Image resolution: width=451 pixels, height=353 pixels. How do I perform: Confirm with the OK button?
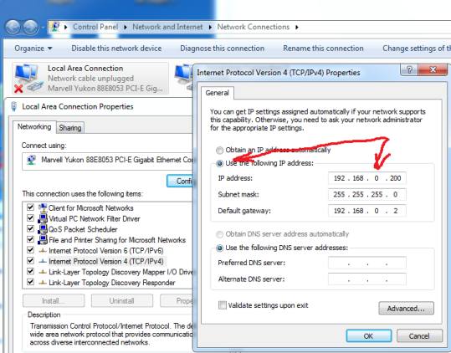368,335
